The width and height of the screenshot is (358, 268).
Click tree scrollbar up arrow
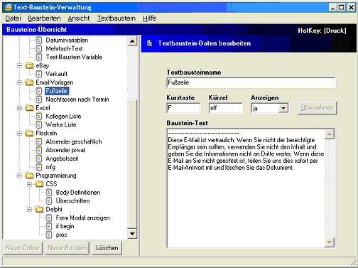(x=132, y=41)
